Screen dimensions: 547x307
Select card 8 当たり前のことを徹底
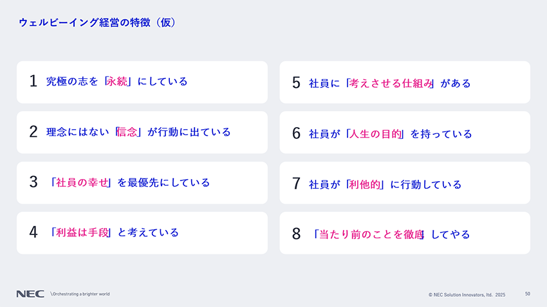pyautogui.click(x=405, y=233)
